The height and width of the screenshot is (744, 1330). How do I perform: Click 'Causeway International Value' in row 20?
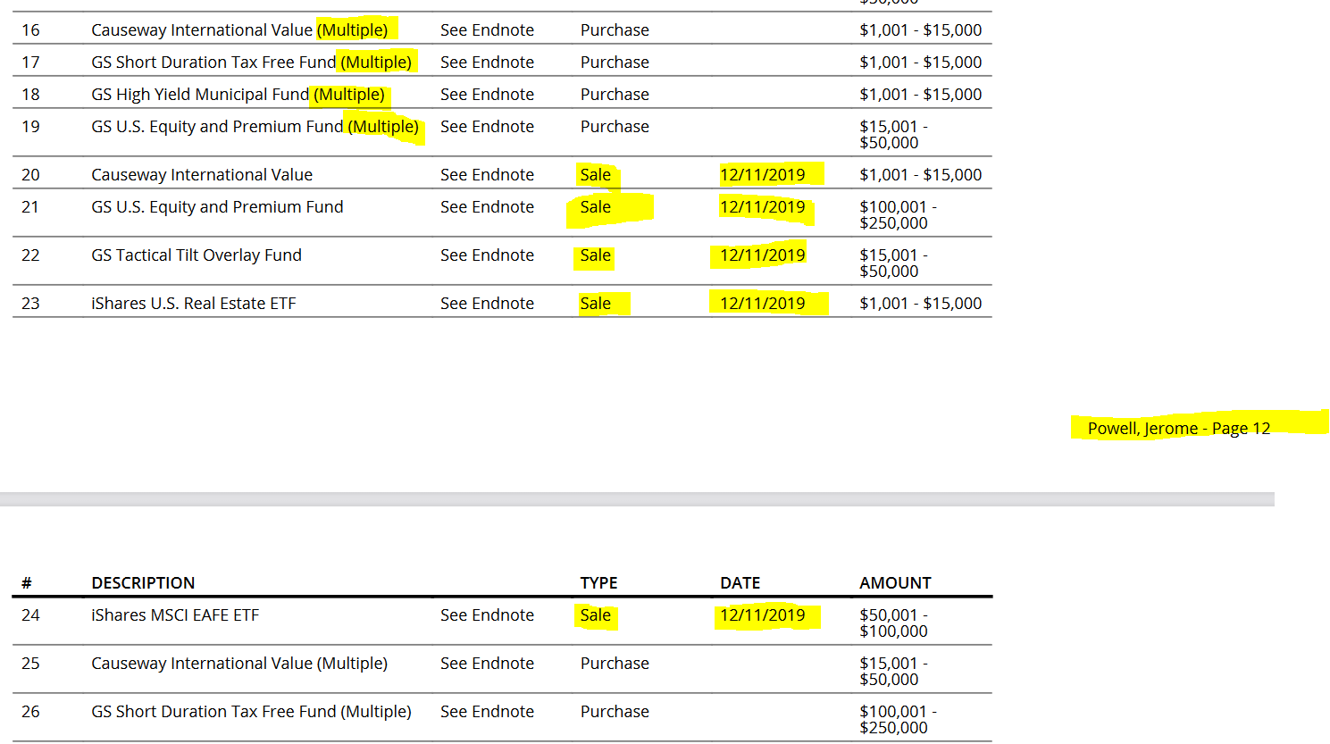[x=202, y=175]
